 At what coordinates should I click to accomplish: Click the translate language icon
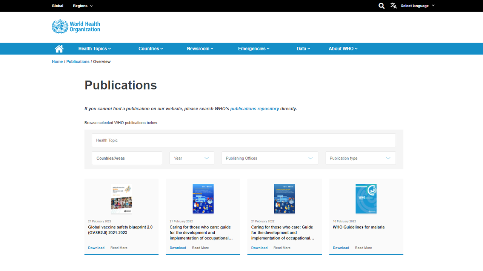[394, 6]
